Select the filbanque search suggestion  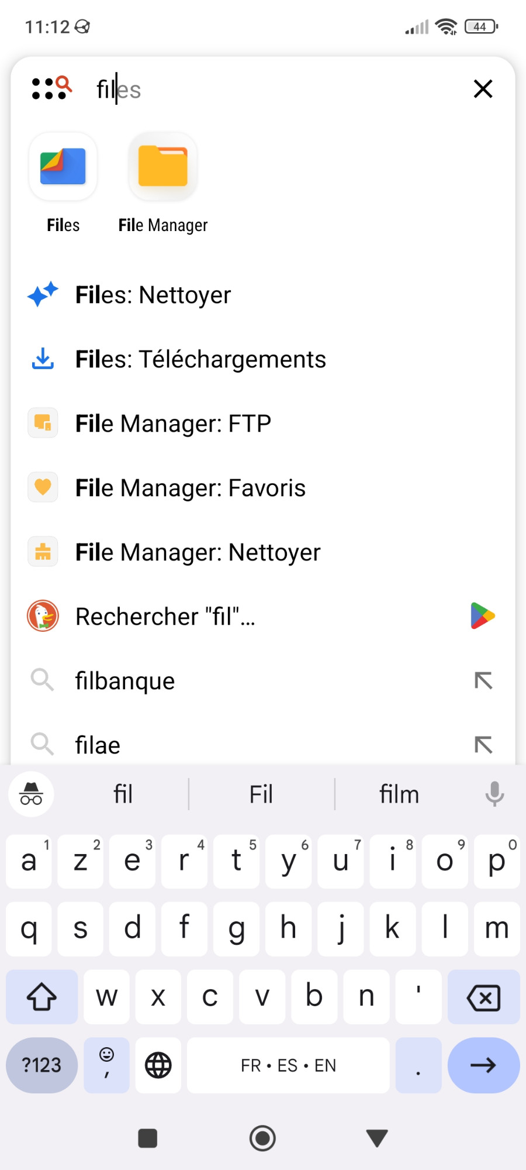125,681
